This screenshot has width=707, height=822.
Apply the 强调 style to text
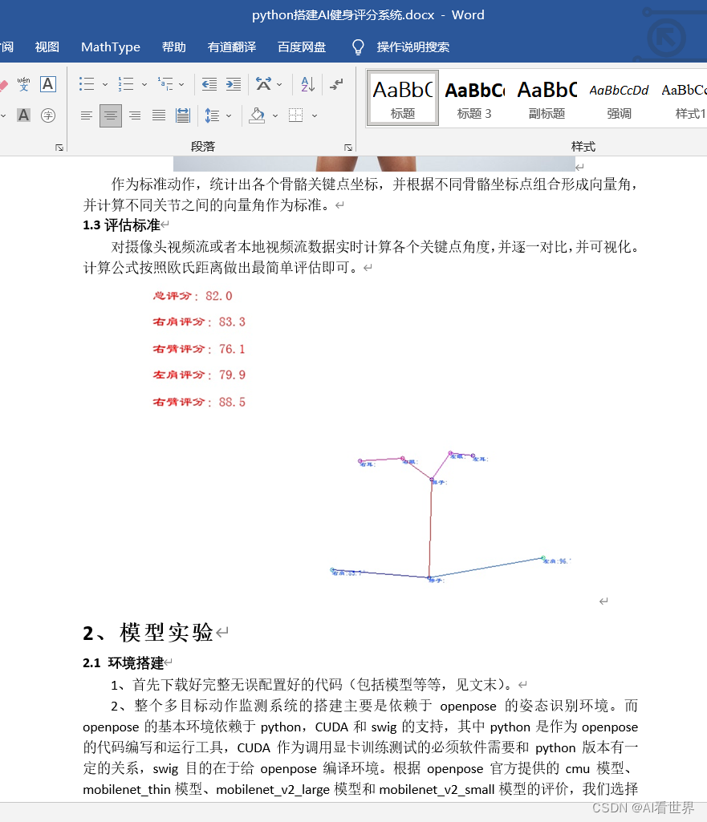(619, 96)
